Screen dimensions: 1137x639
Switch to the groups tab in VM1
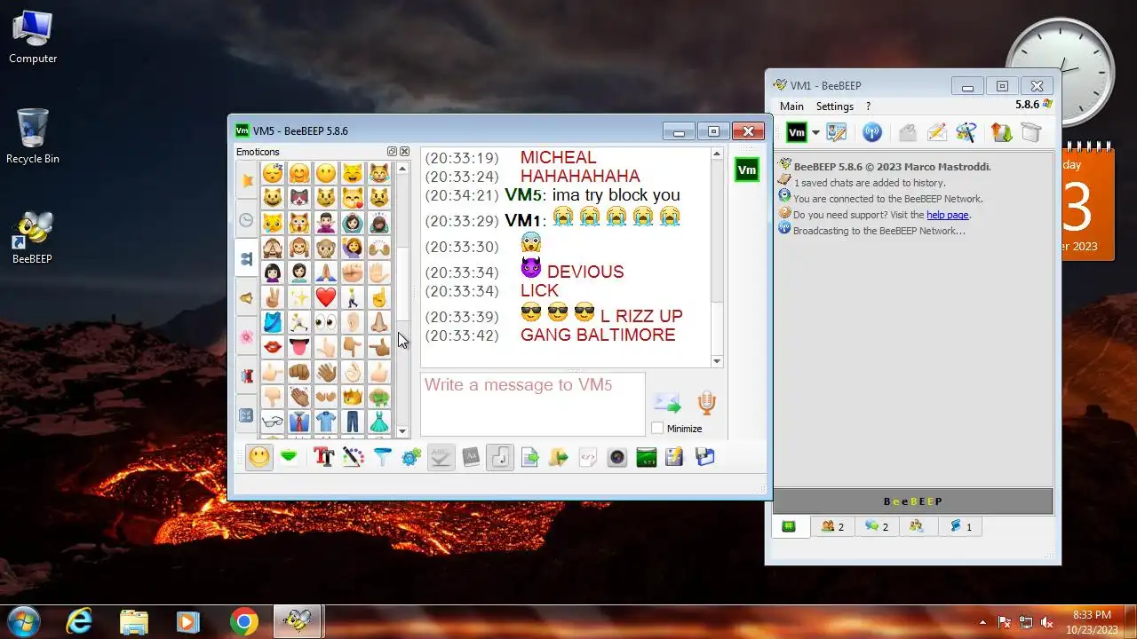pyautogui.click(x=917, y=526)
